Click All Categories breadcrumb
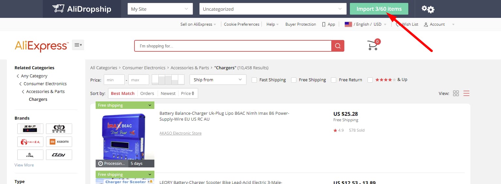Screen dimensions: 501x184 pos(104,68)
